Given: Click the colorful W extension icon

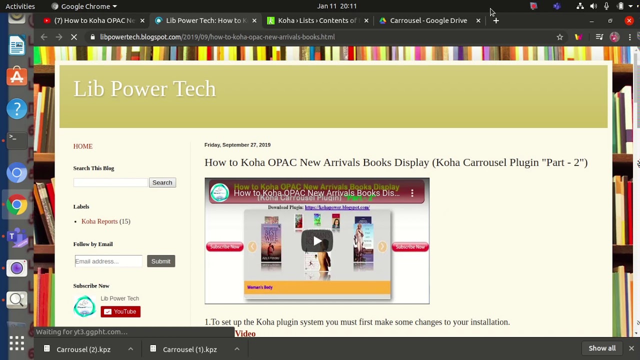Looking at the screenshot, I should (x=578, y=37).
